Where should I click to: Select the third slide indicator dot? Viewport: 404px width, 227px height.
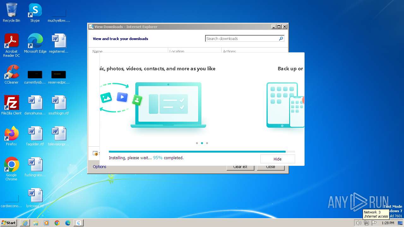[207, 143]
